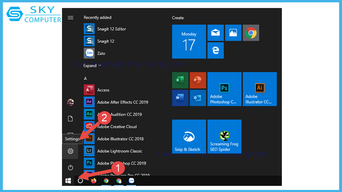Jump to letter A section header
Screen dimensions: 342x192
tap(85, 78)
